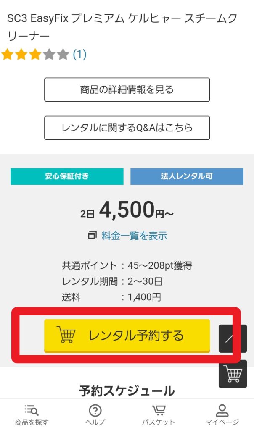Open レンタルに関するQ&Aはこちら button

(x=127, y=128)
